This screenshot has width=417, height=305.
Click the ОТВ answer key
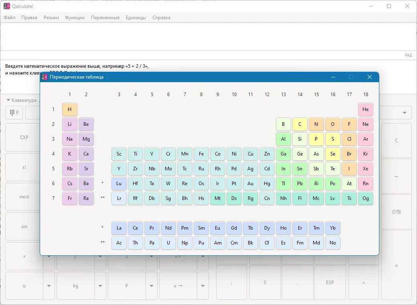tap(397, 212)
